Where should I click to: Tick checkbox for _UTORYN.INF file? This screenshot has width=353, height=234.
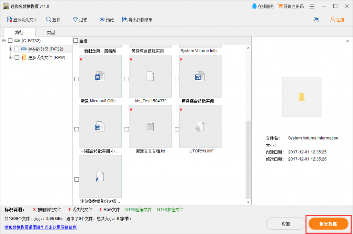click(x=177, y=129)
